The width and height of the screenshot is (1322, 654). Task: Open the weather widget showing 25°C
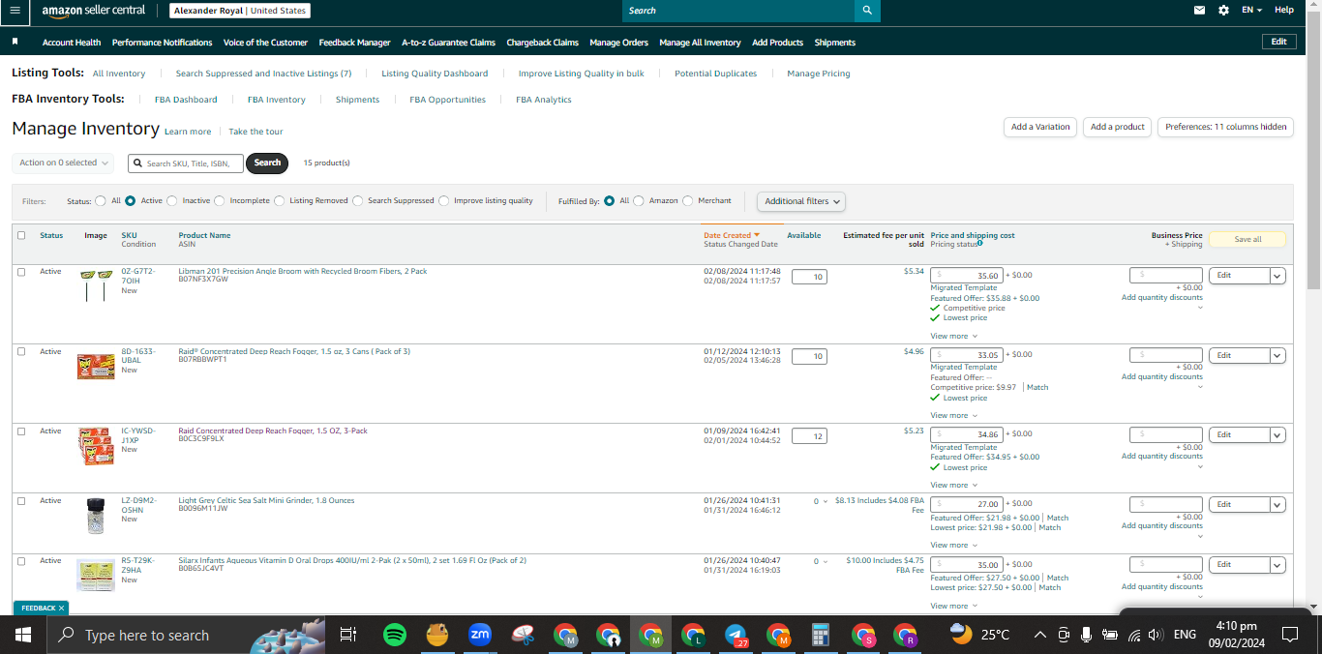point(979,635)
